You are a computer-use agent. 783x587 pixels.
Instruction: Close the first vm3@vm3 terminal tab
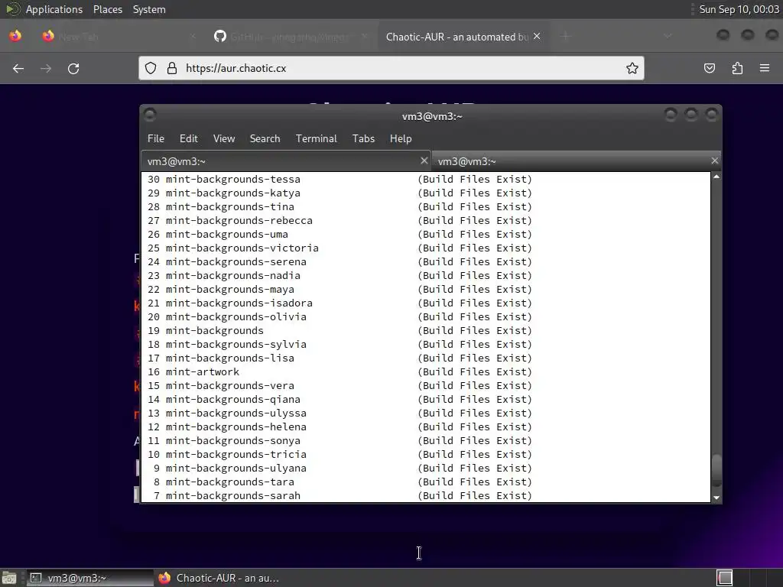click(x=424, y=161)
